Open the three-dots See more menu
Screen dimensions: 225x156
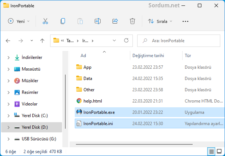coord(185,21)
